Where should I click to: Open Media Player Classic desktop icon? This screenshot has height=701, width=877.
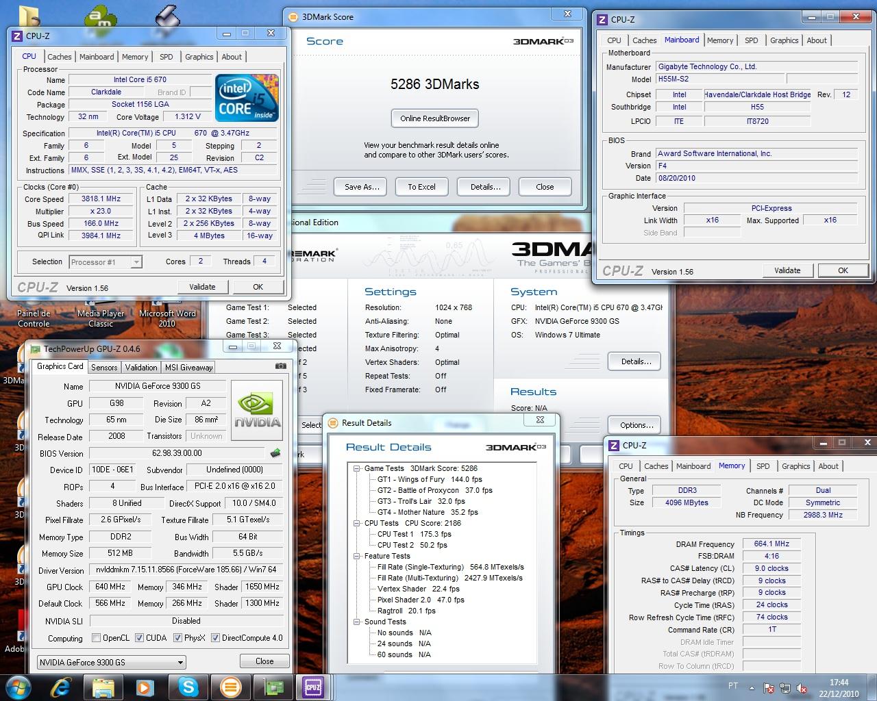point(100,318)
